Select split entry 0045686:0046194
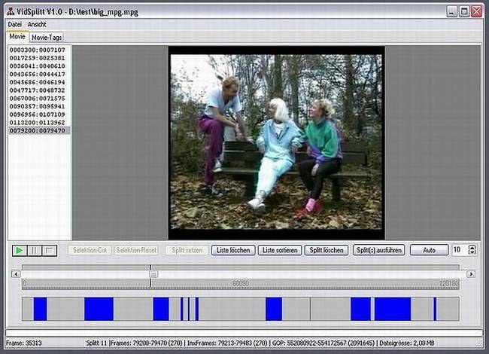This screenshot has height=354, width=489. pos(38,82)
